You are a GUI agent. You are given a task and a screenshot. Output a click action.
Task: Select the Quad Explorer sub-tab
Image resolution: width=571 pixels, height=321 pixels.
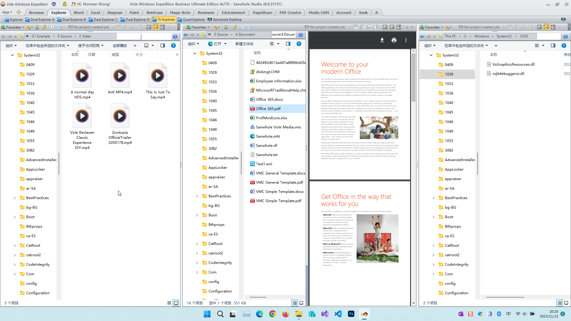click(x=191, y=20)
